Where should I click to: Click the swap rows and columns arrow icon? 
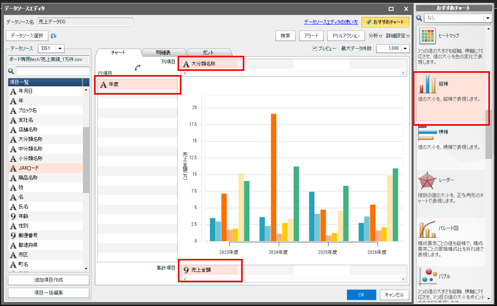click(137, 68)
